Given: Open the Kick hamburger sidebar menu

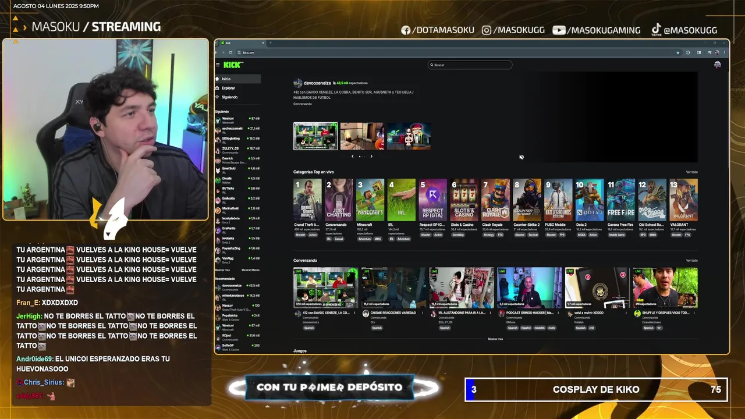Looking at the screenshot, I should pyautogui.click(x=218, y=65).
